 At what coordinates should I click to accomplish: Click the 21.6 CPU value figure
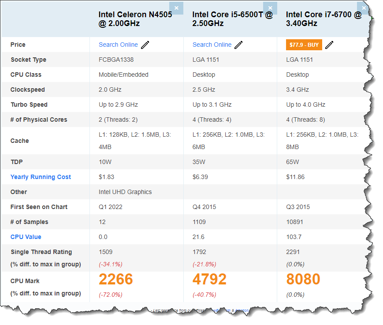[198, 237]
